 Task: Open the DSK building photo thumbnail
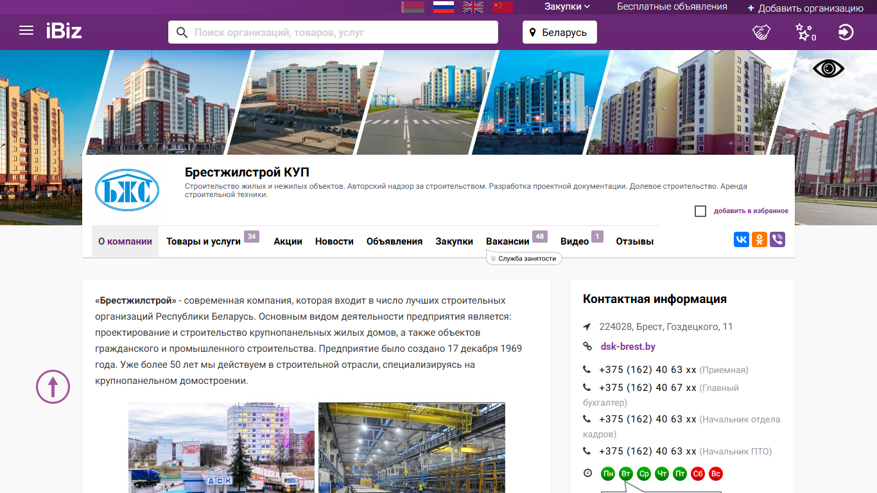(x=221, y=447)
